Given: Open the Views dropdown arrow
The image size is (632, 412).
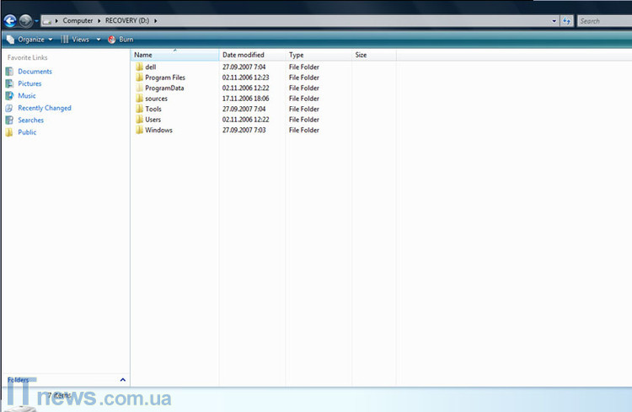Looking at the screenshot, I should pyautogui.click(x=98, y=40).
